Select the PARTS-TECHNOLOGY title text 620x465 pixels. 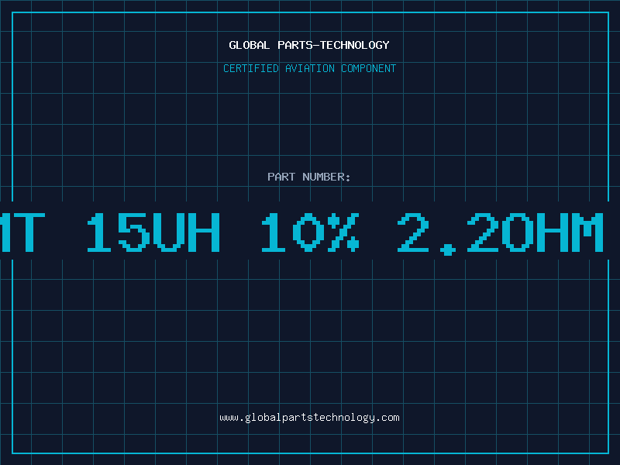click(x=333, y=45)
